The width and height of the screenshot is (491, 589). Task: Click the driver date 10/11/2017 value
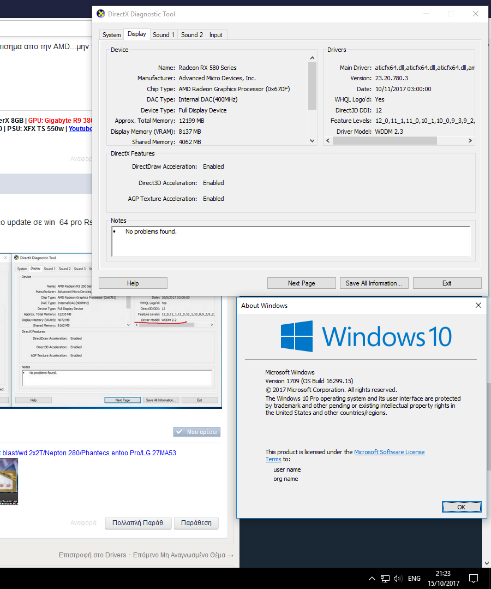click(x=403, y=89)
